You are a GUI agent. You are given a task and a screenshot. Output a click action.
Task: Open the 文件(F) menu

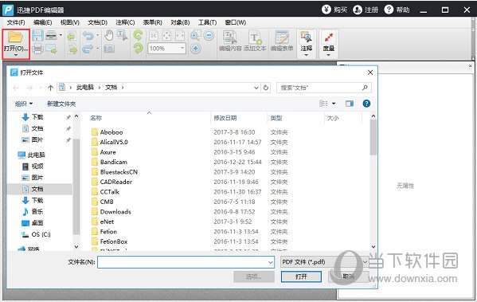coord(16,22)
